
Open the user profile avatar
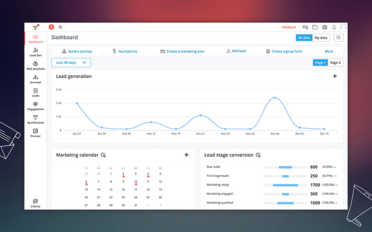344,27
